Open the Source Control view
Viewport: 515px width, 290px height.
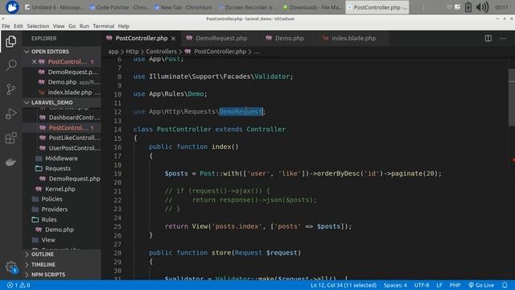(x=10, y=89)
